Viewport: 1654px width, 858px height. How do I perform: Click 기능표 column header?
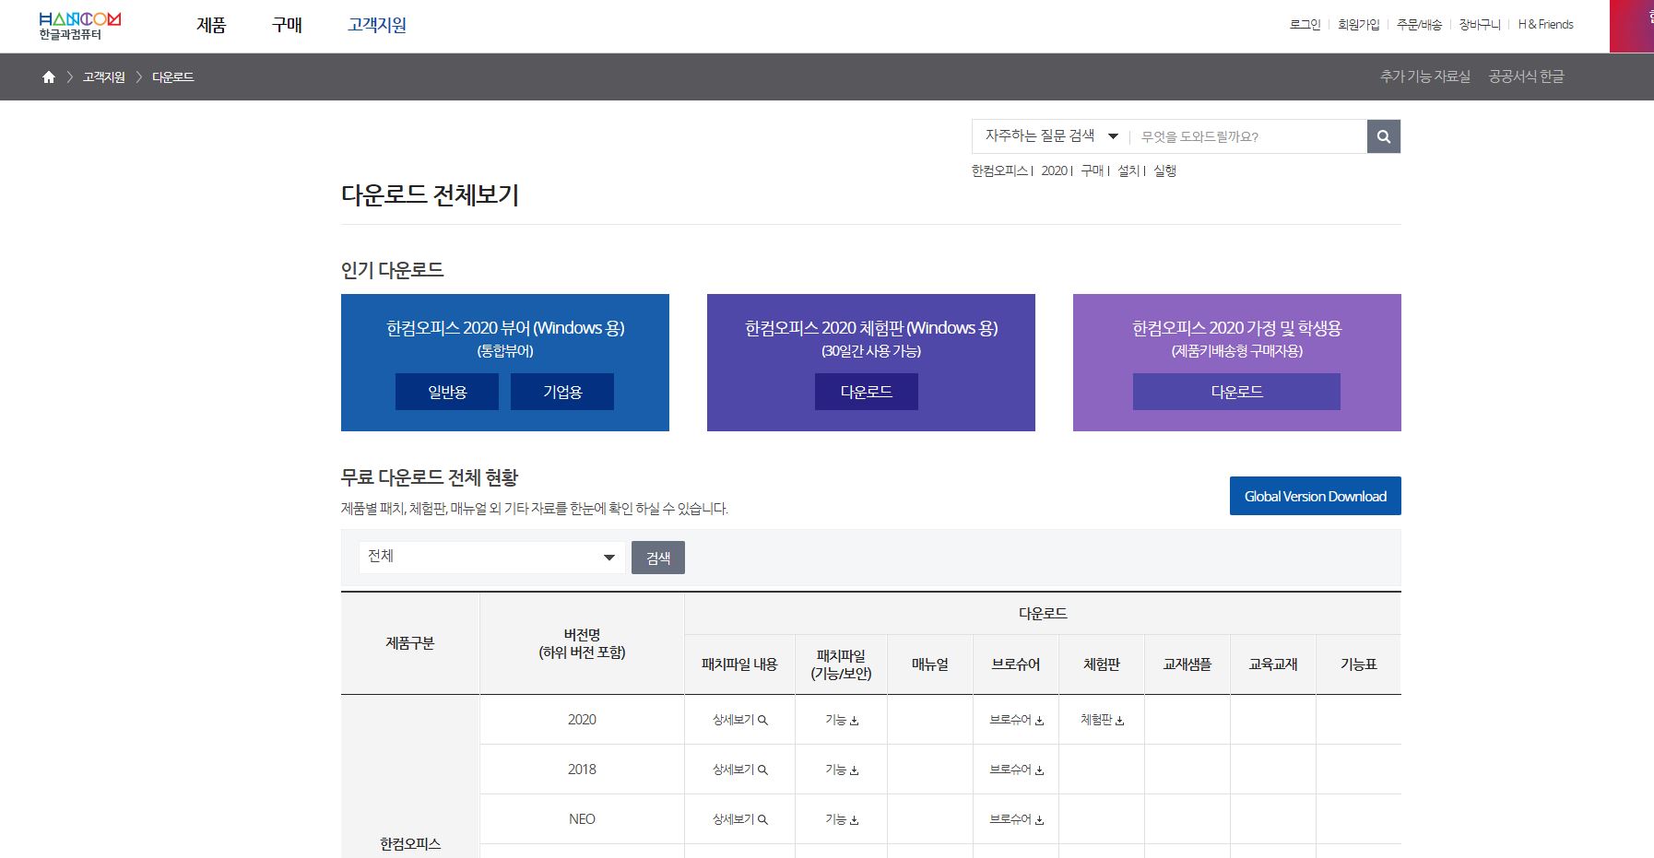[x=1358, y=664]
